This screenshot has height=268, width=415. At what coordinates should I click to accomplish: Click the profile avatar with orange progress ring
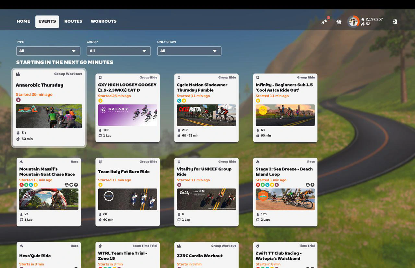[353, 21]
